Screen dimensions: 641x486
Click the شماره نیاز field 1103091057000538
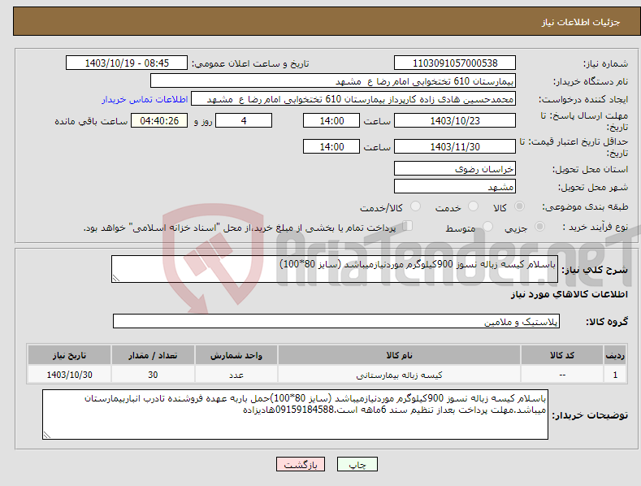pos(455,63)
